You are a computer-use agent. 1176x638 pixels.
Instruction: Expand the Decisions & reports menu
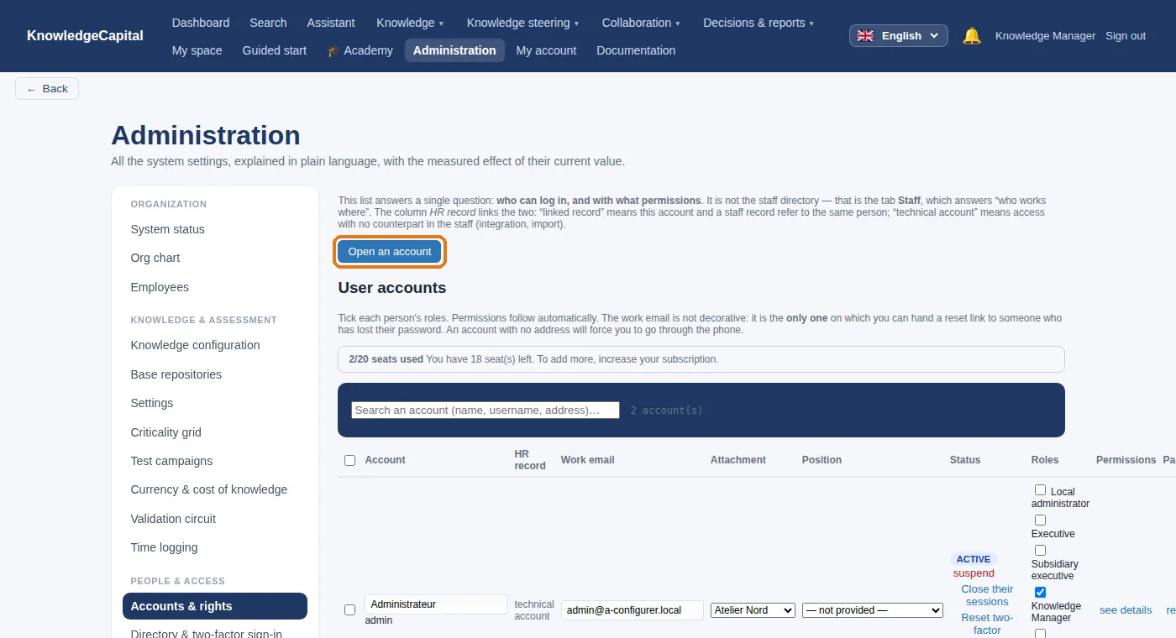pyautogui.click(x=759, y=23)
